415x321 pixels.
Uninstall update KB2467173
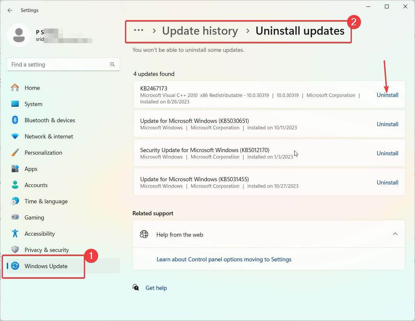pyautogui.click(x=387, y=95)
